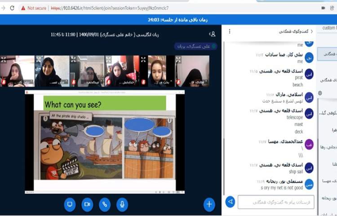
Task: Click the sender name مستعلی پور، ریحانه
Action: pos(284,181)
